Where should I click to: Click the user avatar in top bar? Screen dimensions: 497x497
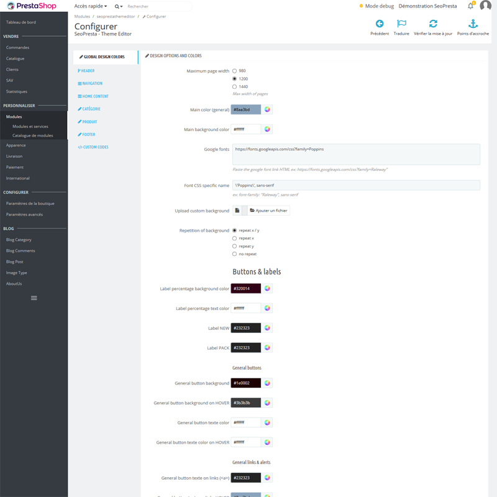click(485, 6)
